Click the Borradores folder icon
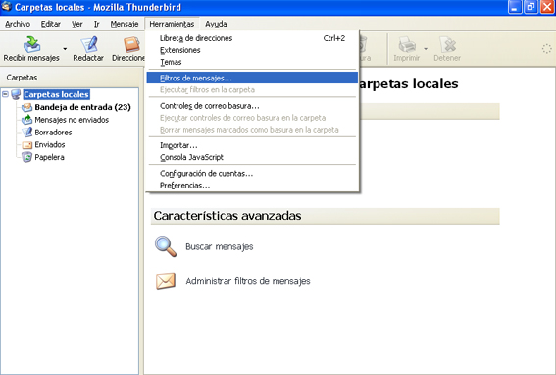 26,133
